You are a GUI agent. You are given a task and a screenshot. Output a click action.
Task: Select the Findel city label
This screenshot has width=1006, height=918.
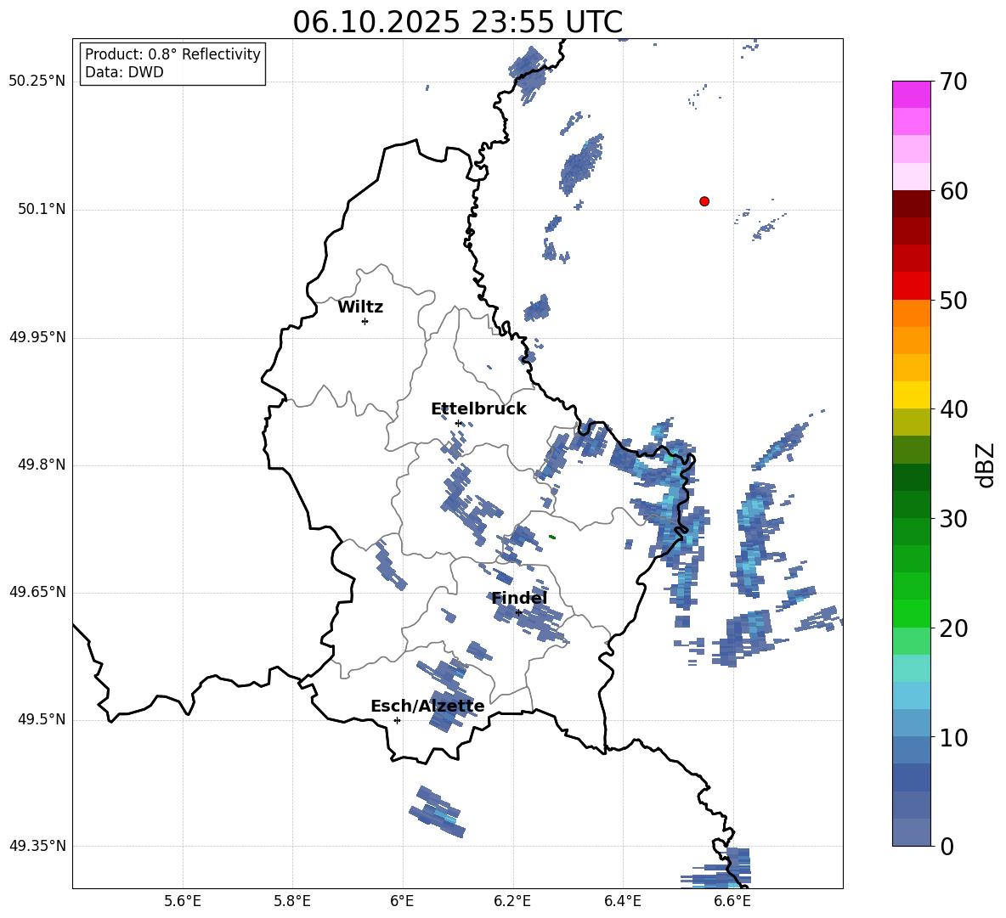[x=519, y=598]
